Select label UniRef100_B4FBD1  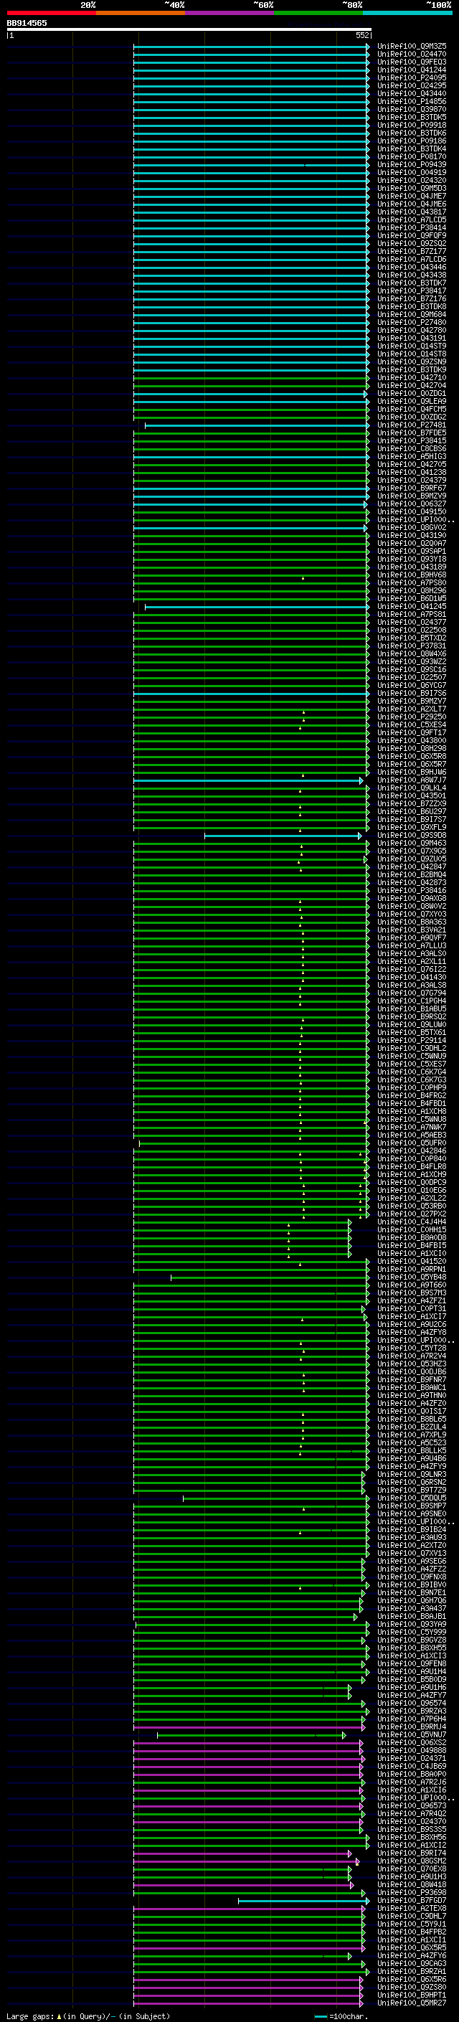(412, 1103)
